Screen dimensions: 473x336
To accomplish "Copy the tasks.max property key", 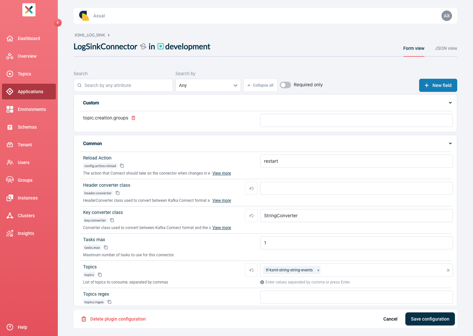I will 106,247.
